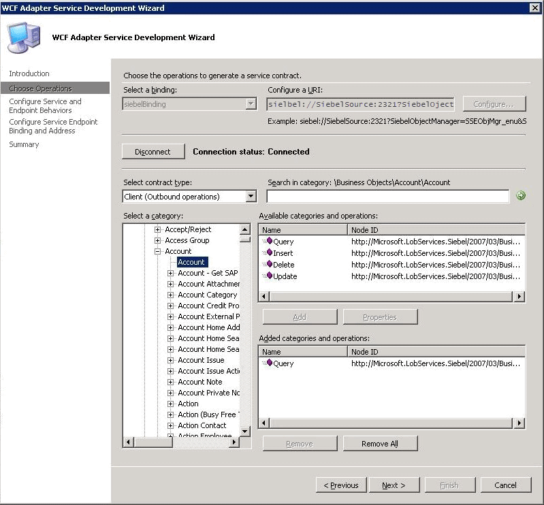
Task: Open the Select contract type dropdown
Action: (251, 196)
